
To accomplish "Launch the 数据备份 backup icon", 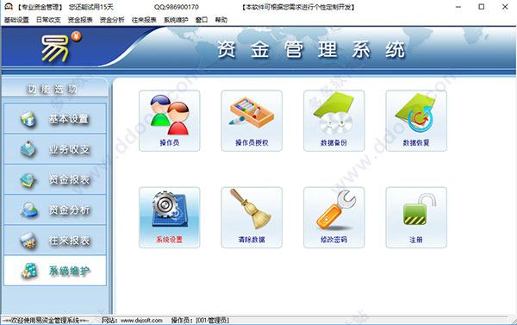I will 334,121.
